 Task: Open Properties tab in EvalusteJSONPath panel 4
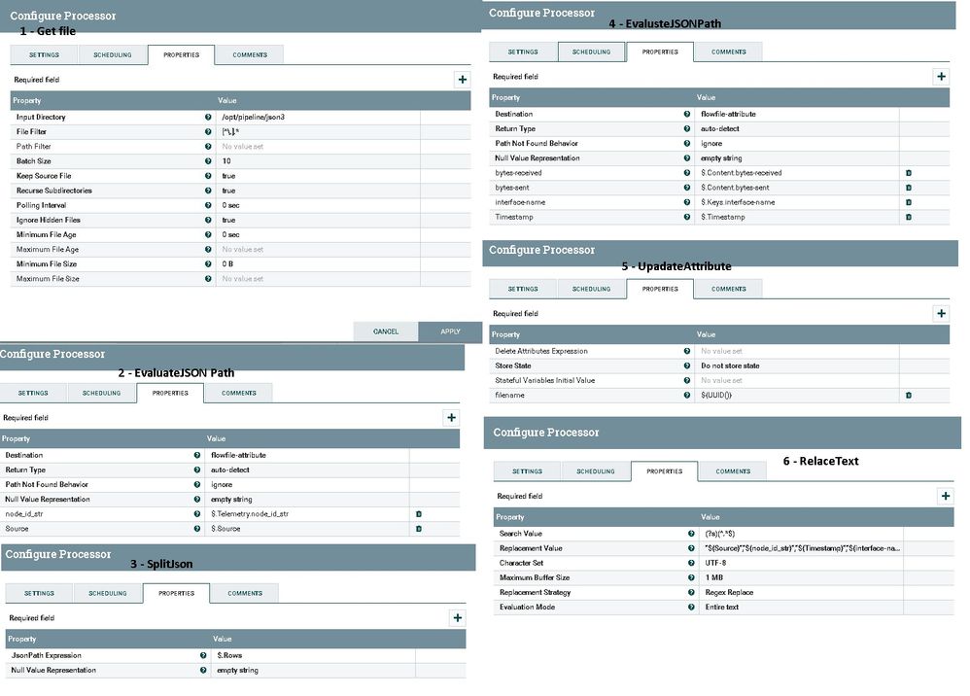click(660, 52)
